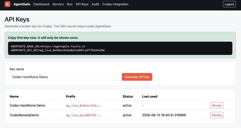Click the active status for Codex HackRome Demo
Screen dimensions: 241x128
pyautogui.click(x=127, y=105)
